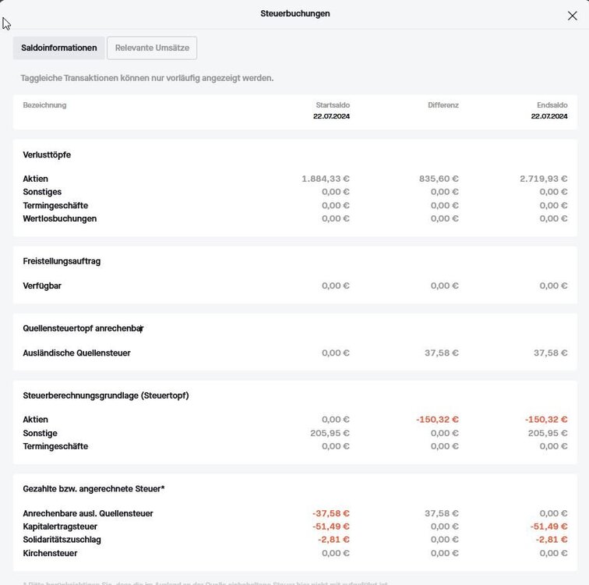Click the Quellensteuertopf anrechenbar heading
The height and width of the screenshot is (585, 589).
point(83,328)
